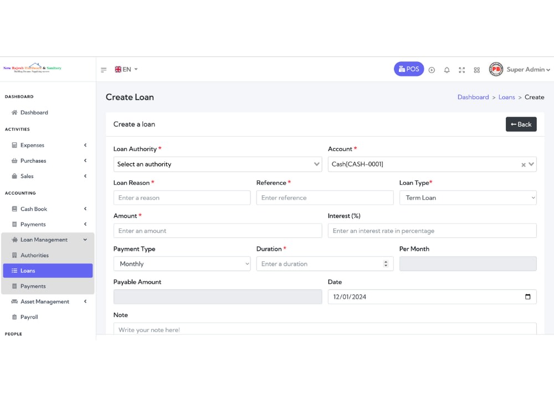Collapse the Loan Management menu chevron
This screenshot has width=554, height=415.
(85, 240)
